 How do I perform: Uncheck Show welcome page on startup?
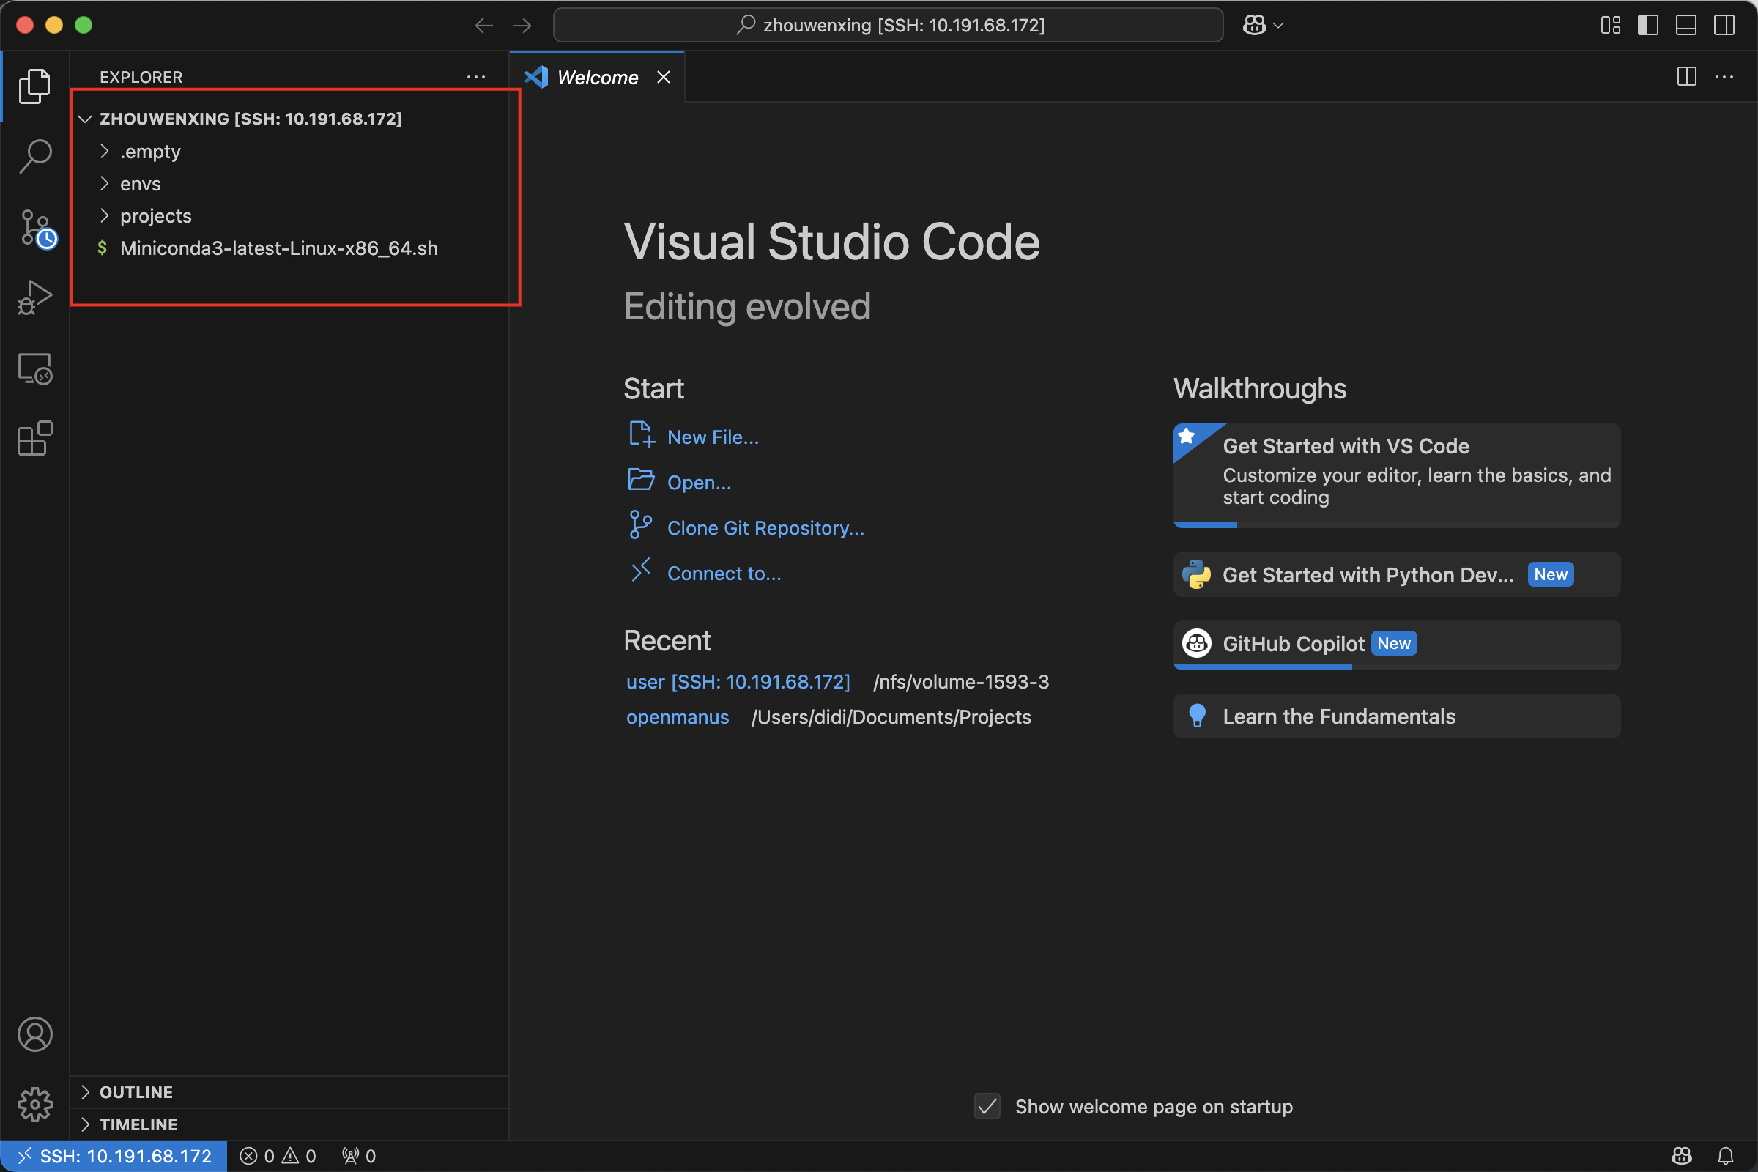tap(987, 1106)
